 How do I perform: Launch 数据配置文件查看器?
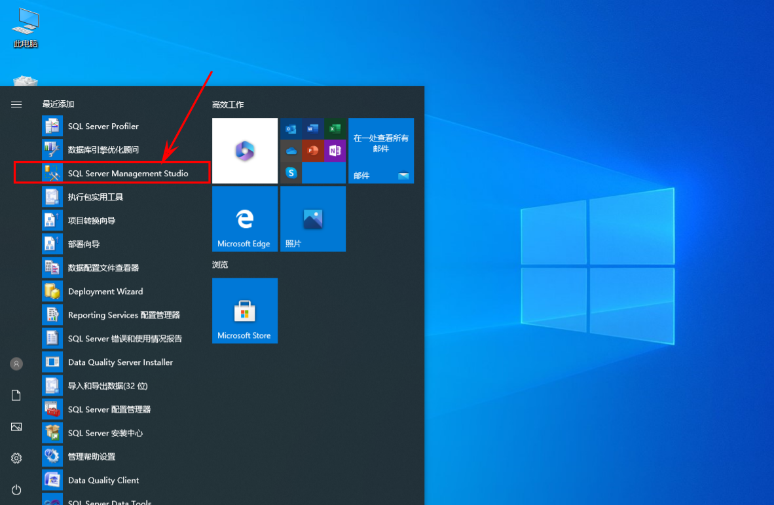click(x=122, y=267)
